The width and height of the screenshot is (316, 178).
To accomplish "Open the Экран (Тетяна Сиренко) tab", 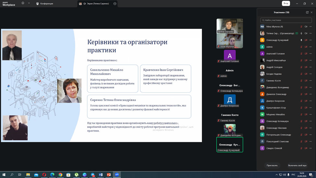I will (95, 4).
